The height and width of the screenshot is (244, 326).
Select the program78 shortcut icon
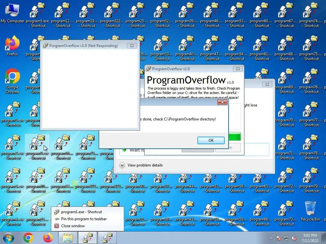(x=310, y=147)
